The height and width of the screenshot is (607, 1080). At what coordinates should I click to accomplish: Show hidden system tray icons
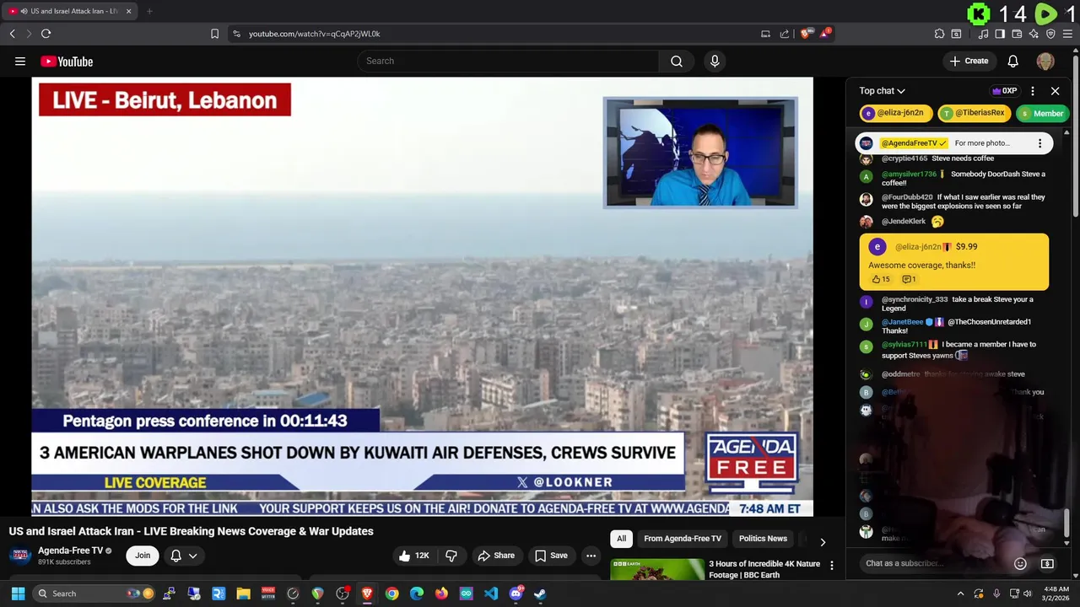pos(960,594)
